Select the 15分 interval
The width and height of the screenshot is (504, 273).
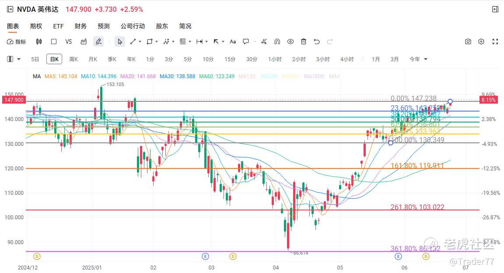(230, 59)
